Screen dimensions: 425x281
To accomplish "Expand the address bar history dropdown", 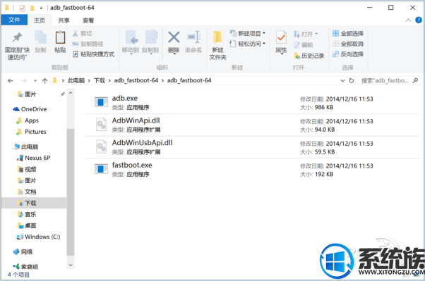I will click(342, 80).
